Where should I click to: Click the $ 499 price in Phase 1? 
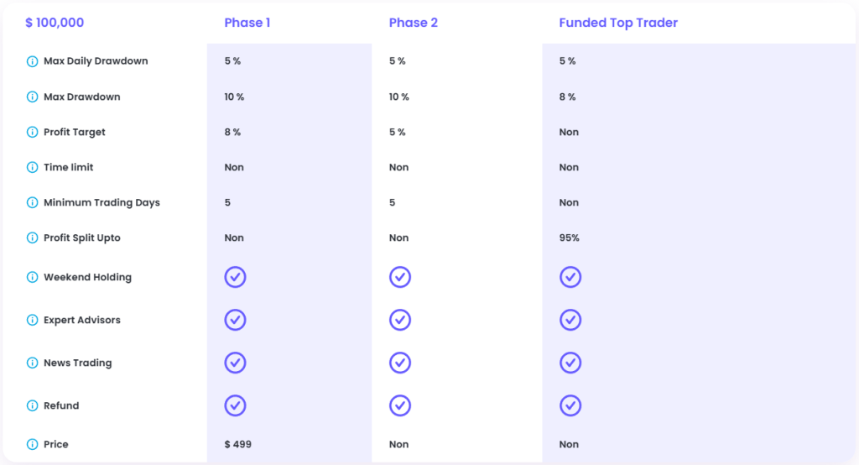pos(237,444)
